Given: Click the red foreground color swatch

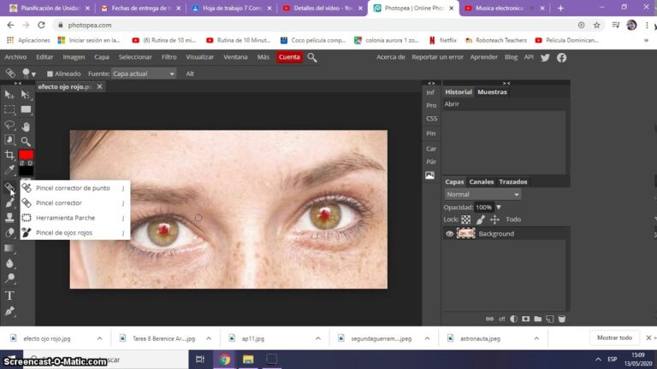Looking at the screenshot, I should 26,155.
